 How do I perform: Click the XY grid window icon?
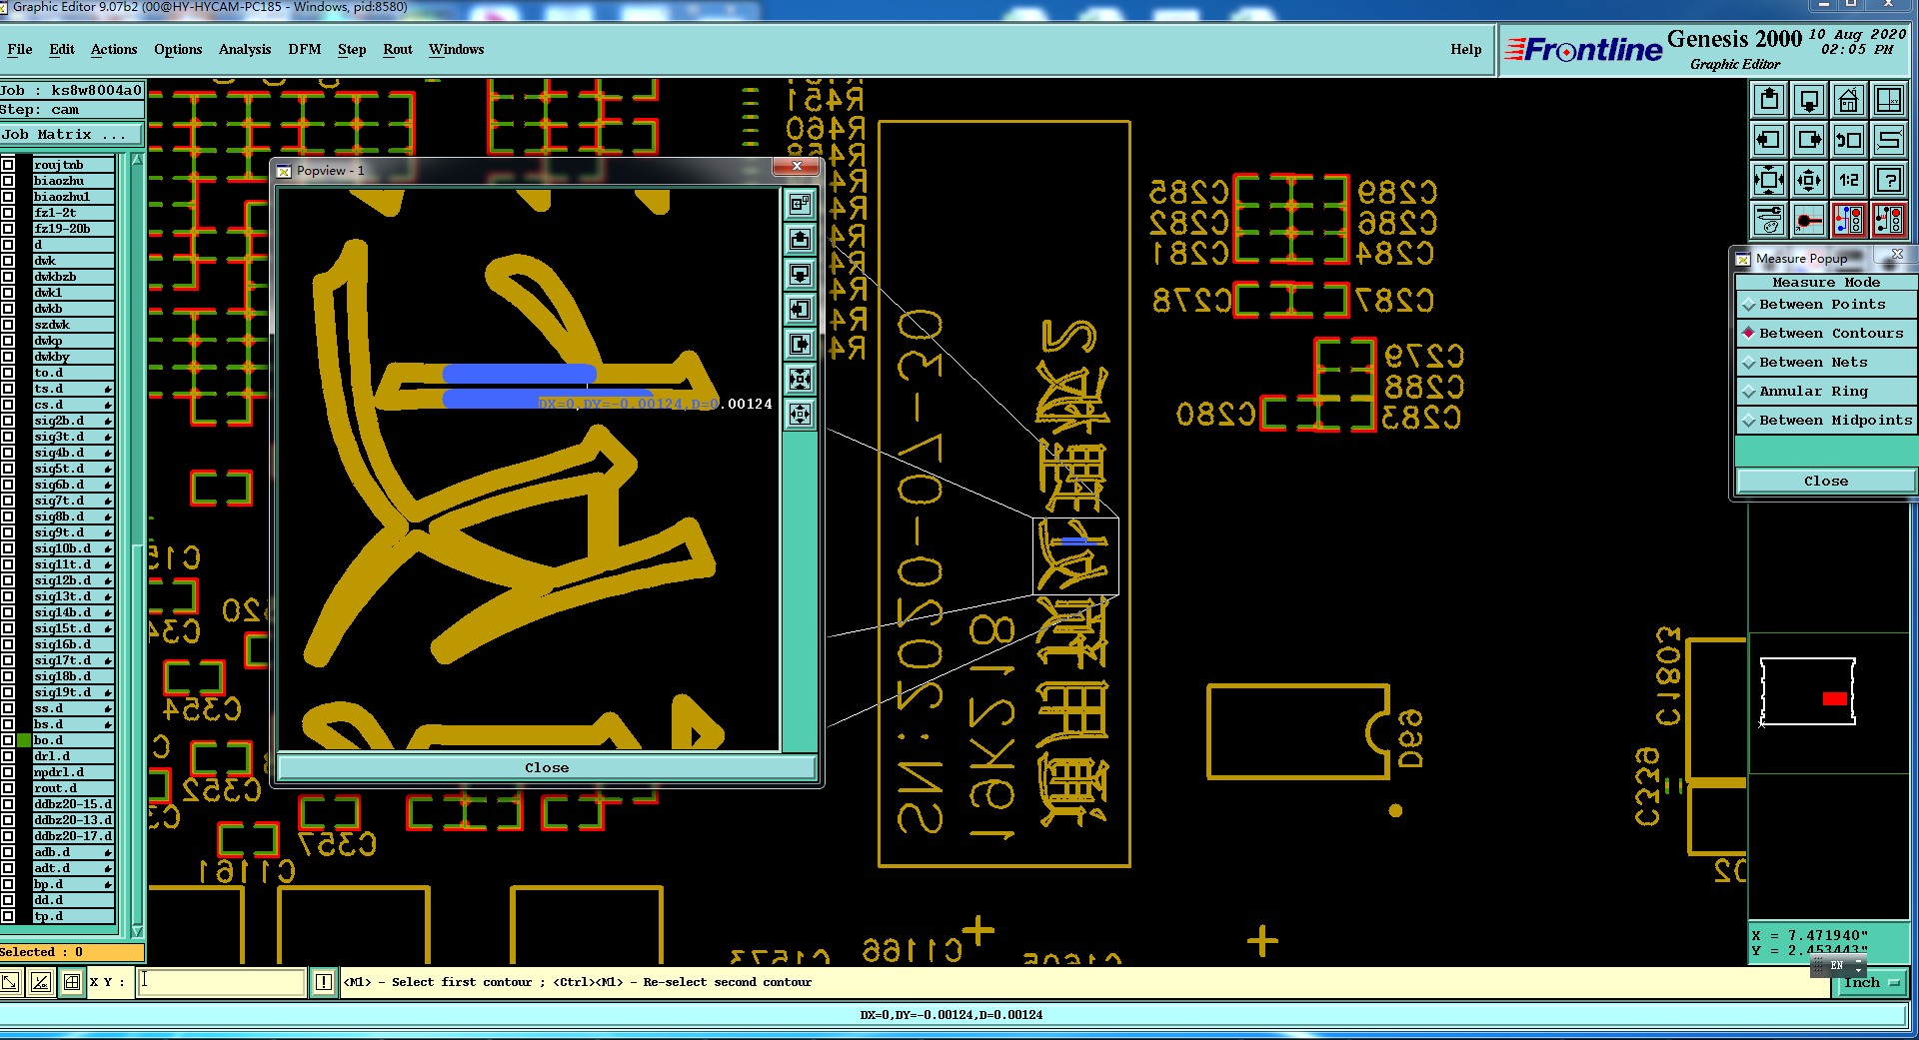point(1889,100)
